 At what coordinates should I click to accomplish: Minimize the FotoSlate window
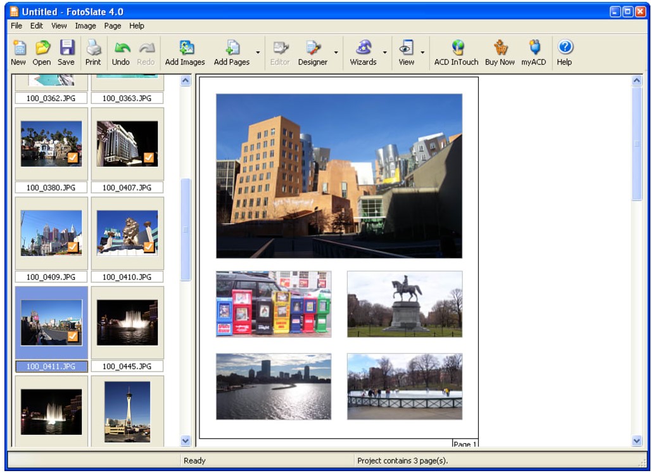(615, 11)
